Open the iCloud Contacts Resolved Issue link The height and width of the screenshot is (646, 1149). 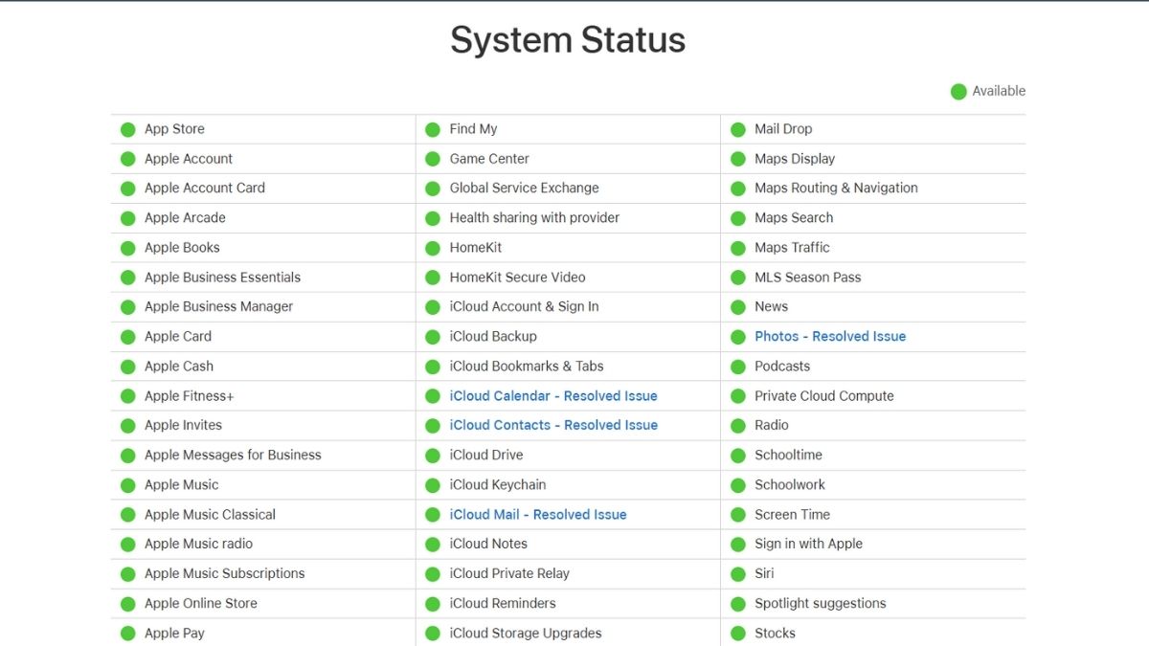click(x=553, y=425)
